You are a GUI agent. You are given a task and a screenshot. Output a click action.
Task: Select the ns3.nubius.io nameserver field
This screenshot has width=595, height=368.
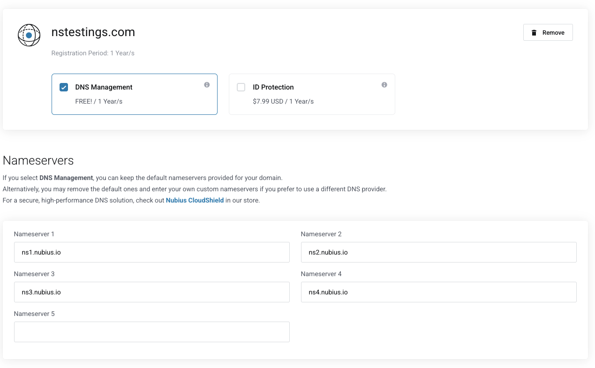(x=151, y=292)
